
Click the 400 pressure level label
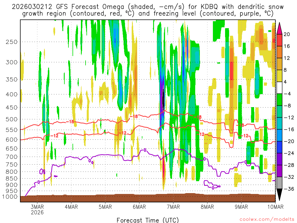point(12,94)
